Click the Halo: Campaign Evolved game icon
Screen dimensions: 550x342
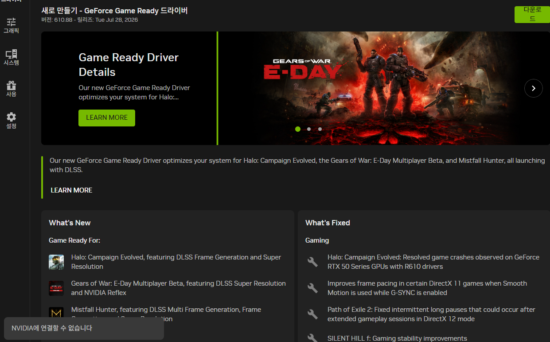pos(56,262)
